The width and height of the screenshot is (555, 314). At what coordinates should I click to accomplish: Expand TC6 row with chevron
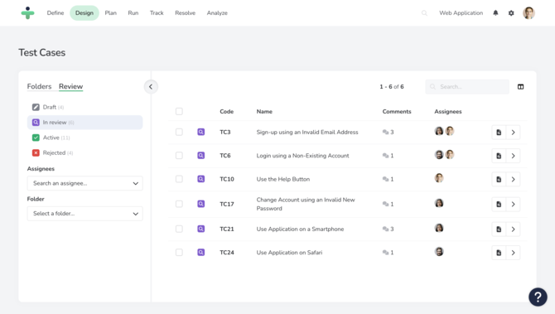coord(513,156)
